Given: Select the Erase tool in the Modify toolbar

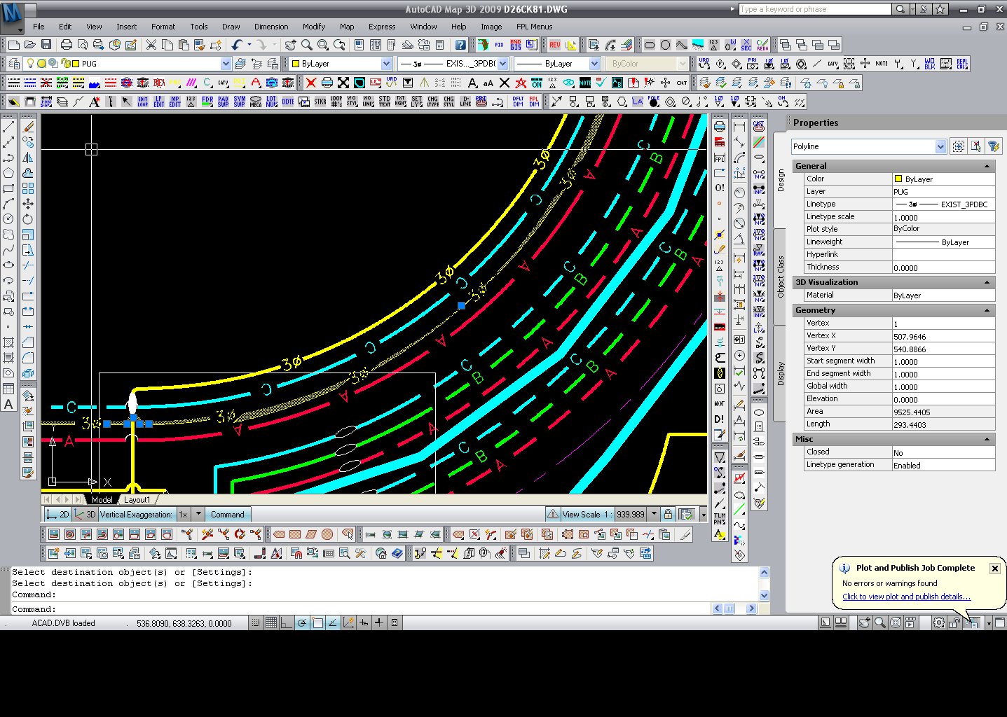Looking at the screenshot, I should coord(28,127).
